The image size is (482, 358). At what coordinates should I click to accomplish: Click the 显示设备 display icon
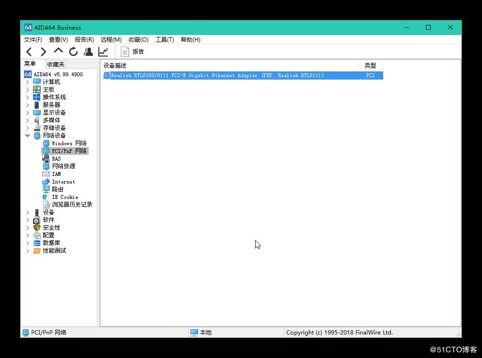pos(37,113)
